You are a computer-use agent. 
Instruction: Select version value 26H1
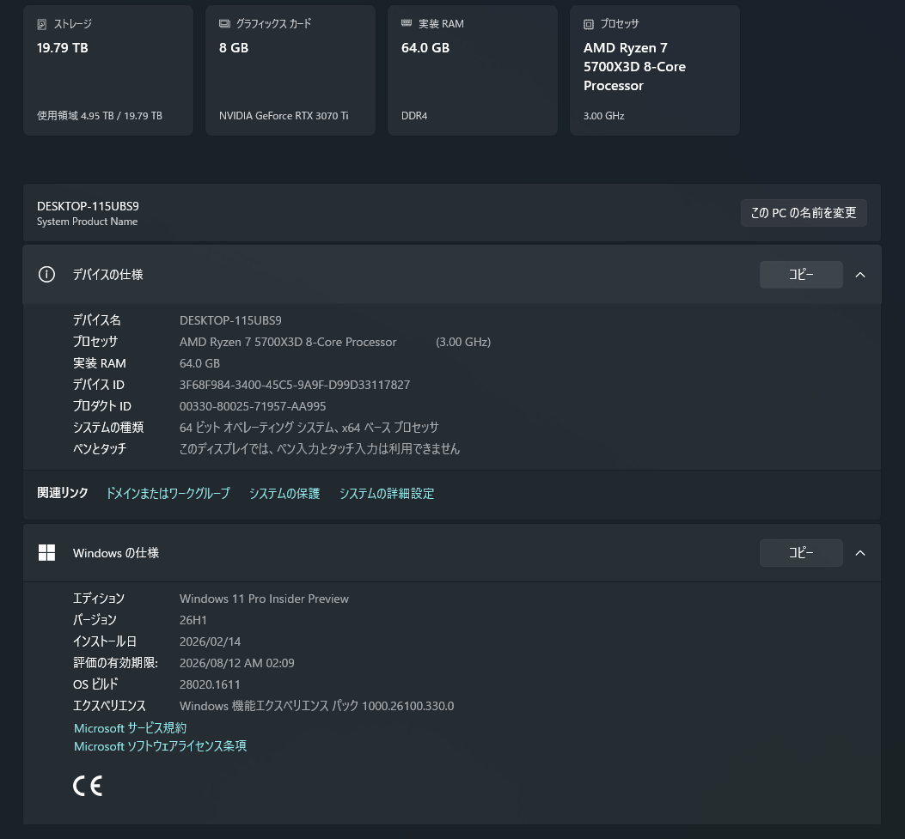pyautogui.click(x=193, y=621)
